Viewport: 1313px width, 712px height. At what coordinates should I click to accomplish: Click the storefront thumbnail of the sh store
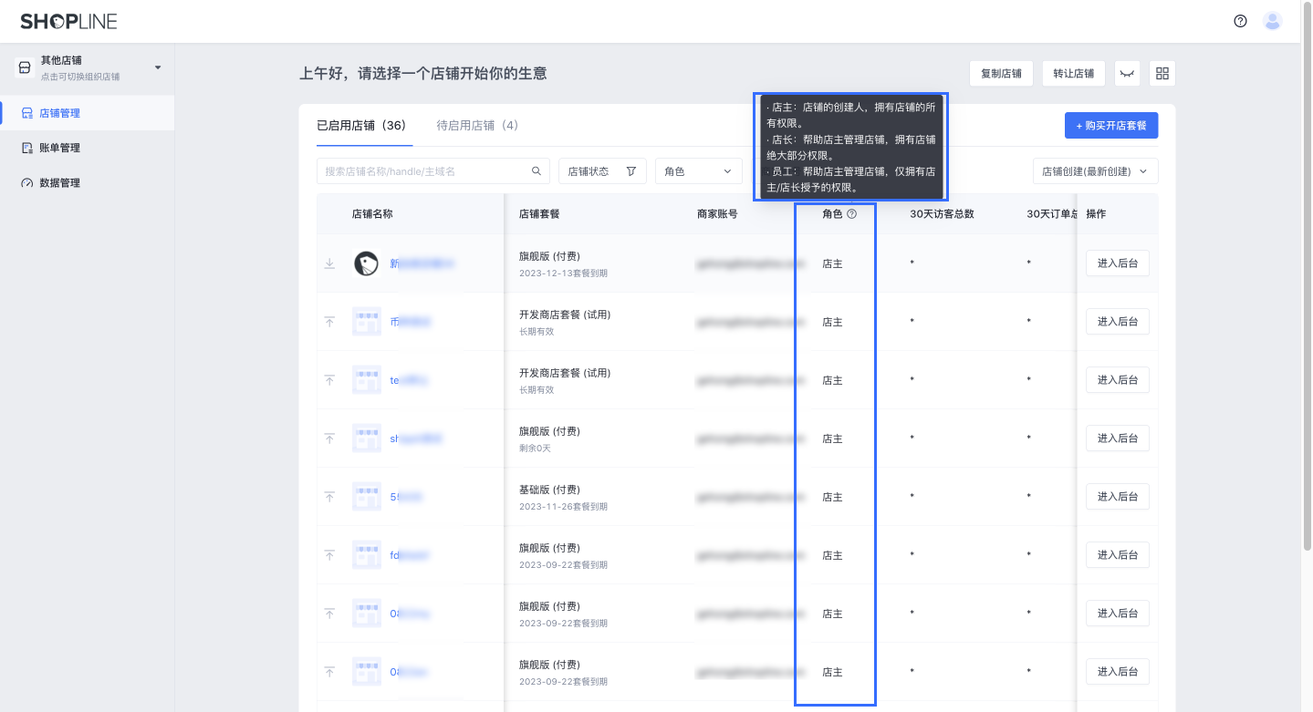[x=367, y=439]
